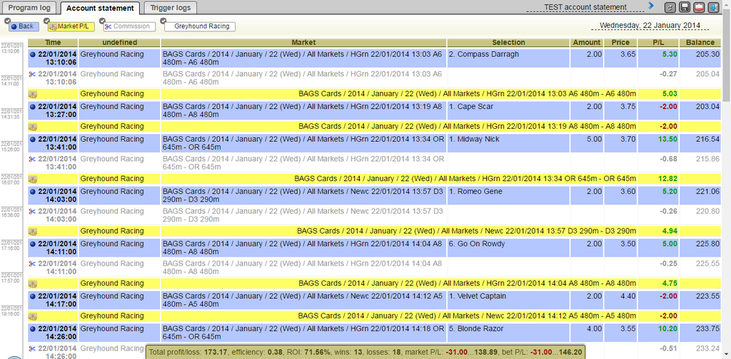Click the blue arrow next to TEST account statement
The height and width of the screenshot is (359, 731).
point(651,6)
